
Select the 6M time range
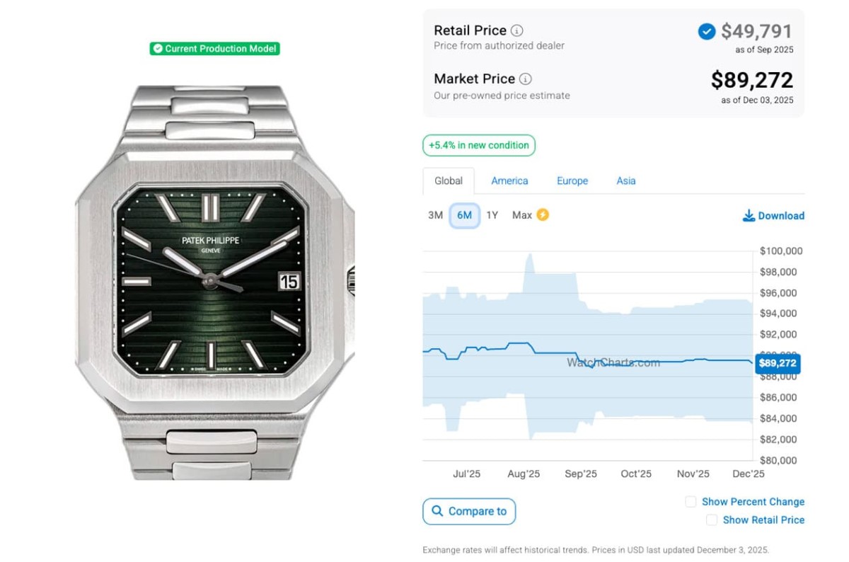click(464, 215)
